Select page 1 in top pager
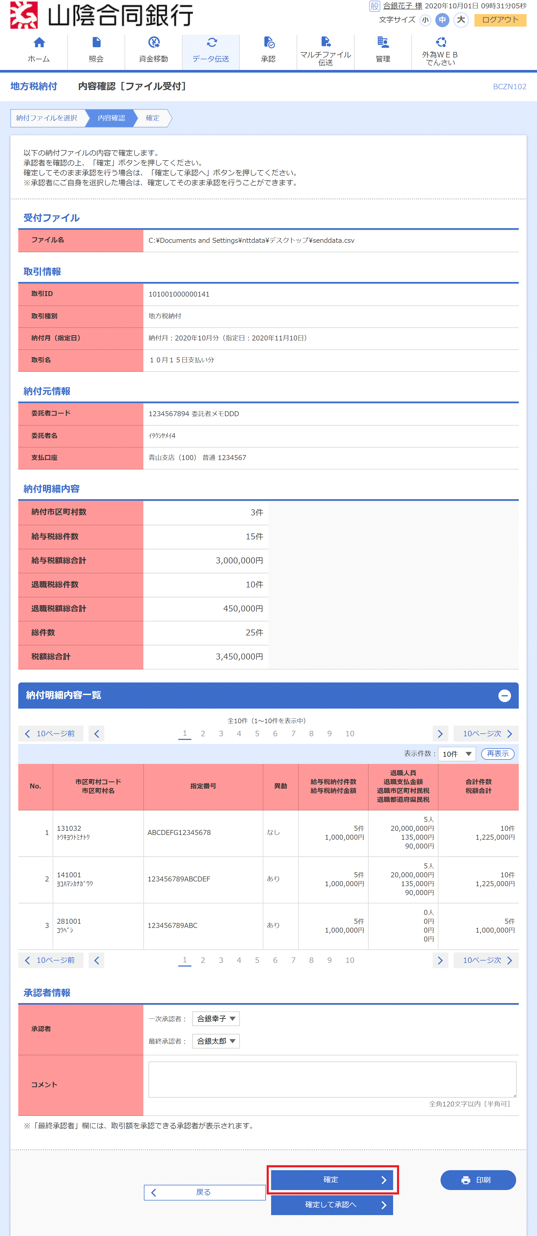The height and width of the screenshot is (1236, 537). (x=184, y=734)
